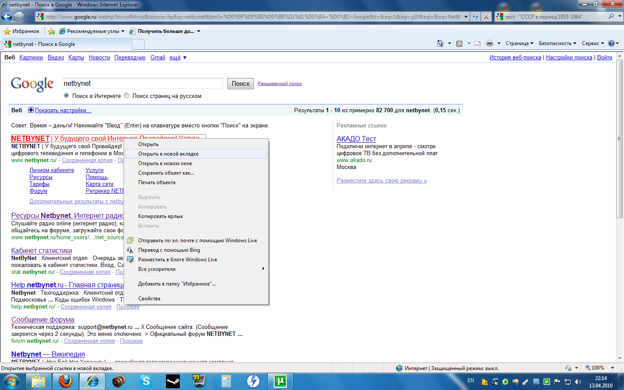This screenshot has width=624, height=390.
Task: Open the recent pages dropdown arrow
Action: (29, 17)
